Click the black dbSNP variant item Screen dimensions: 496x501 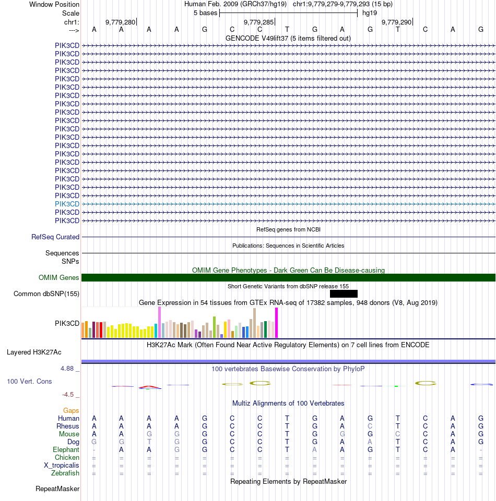pyautogui.click(x=344, y=294)
